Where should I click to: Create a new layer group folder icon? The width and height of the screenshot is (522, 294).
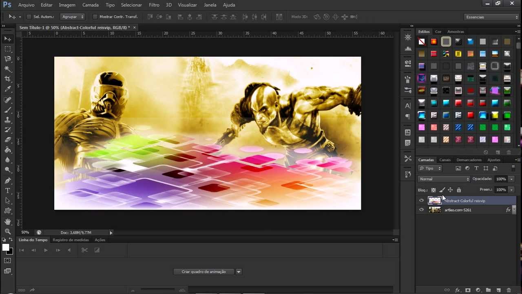[488, 290]
